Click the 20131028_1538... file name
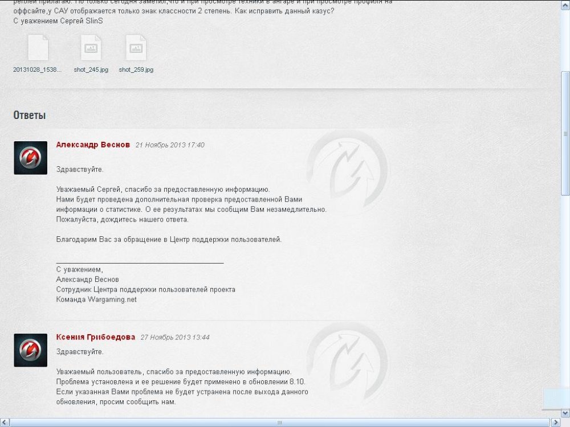This screenshot has width=570, height=427. pos(38,69)
